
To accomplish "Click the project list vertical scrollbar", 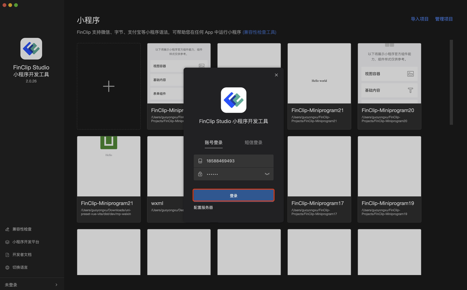I will [x=451, y=82].
